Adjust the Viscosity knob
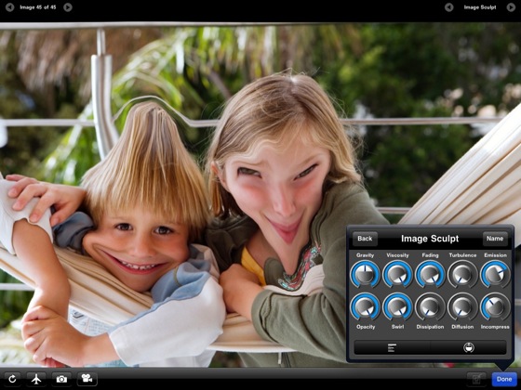521x390 pixels. click(x=397, y=274)
